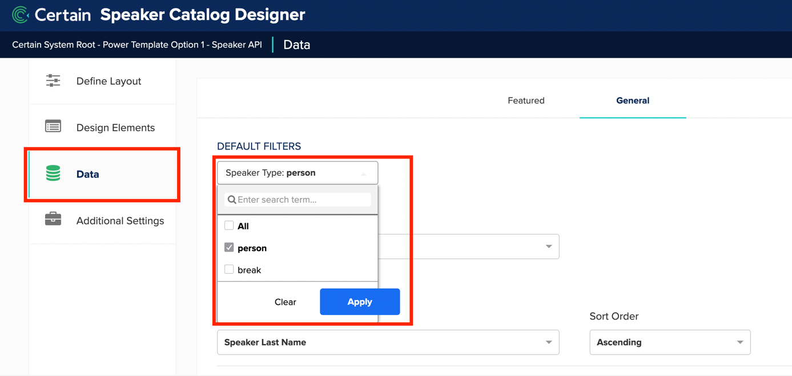Collapse the Speaker Type: person dropdown

point(297,173)
